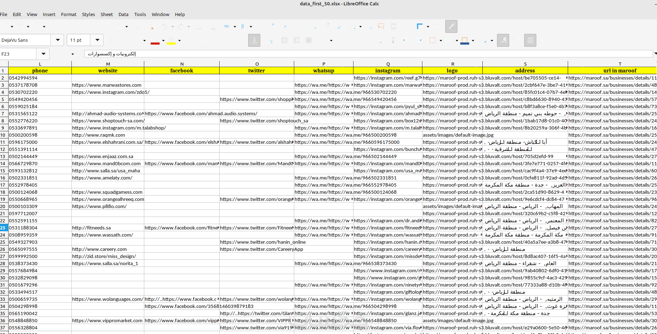Expand the Name Box dropdown
This screenshot has height=334, width=657.
click(x=43, y=54)
